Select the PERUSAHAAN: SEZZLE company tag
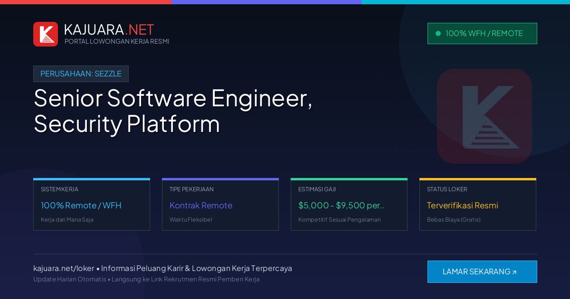The image size is (570, 299). click(81, 74)
